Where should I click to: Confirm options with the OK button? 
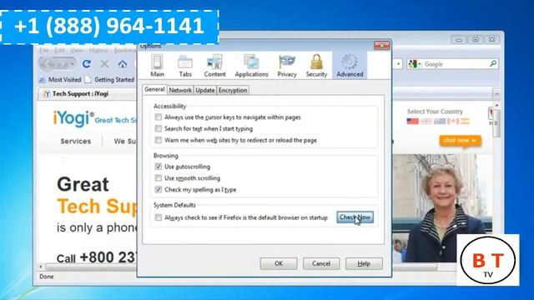pyautogui.click(x=279, y=263)
